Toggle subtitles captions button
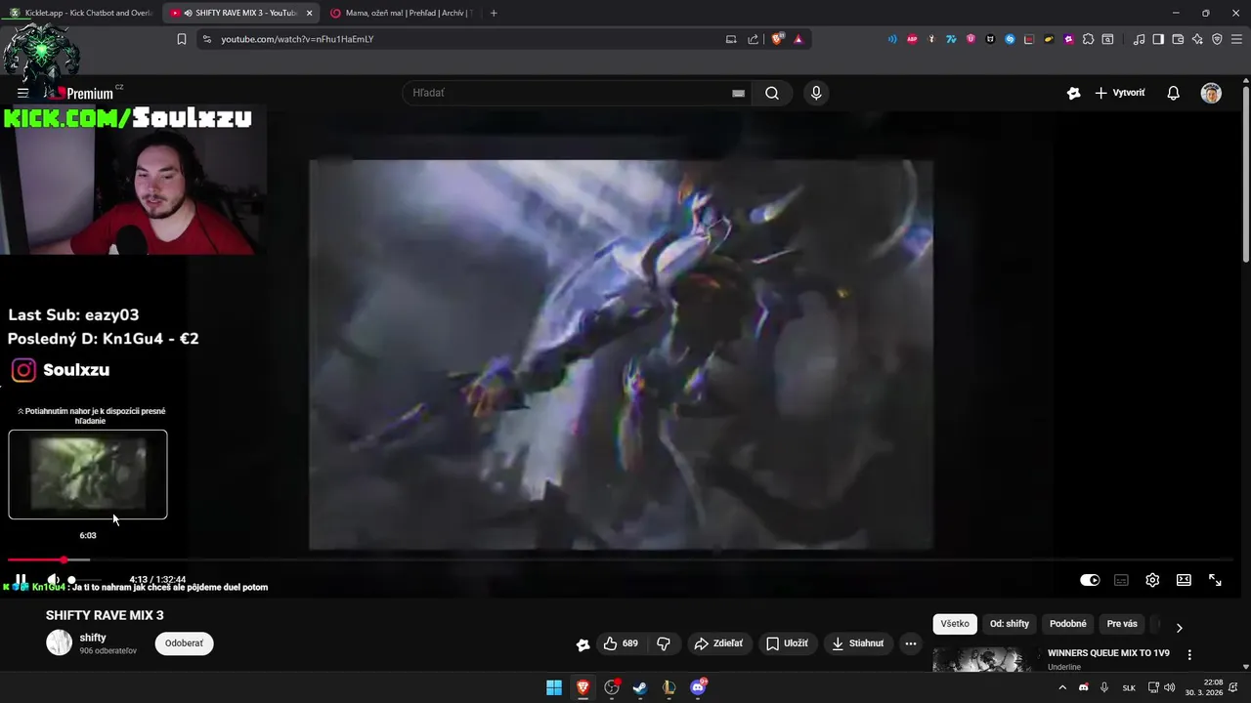This screenshot has height=703, width=1251. pos(1121,580)
